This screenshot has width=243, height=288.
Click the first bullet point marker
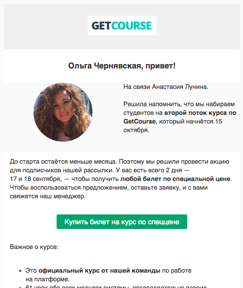[x=20, y=271]
